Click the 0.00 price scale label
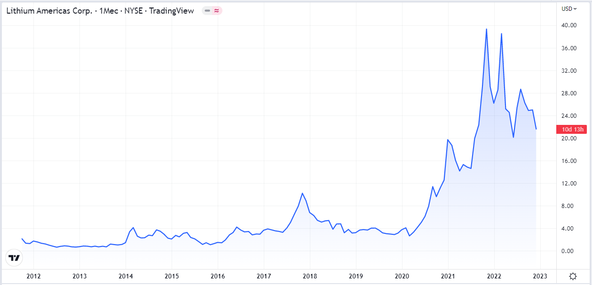The height and width of the screenshot is (285, 592). click(x=569, y=251)
